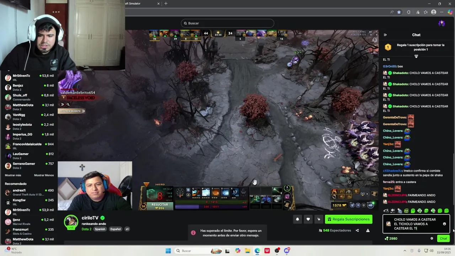The width and height of the screenshot is (455, 256).
Task: Open browser profile avatar
Action: click(x=433, y=12)
